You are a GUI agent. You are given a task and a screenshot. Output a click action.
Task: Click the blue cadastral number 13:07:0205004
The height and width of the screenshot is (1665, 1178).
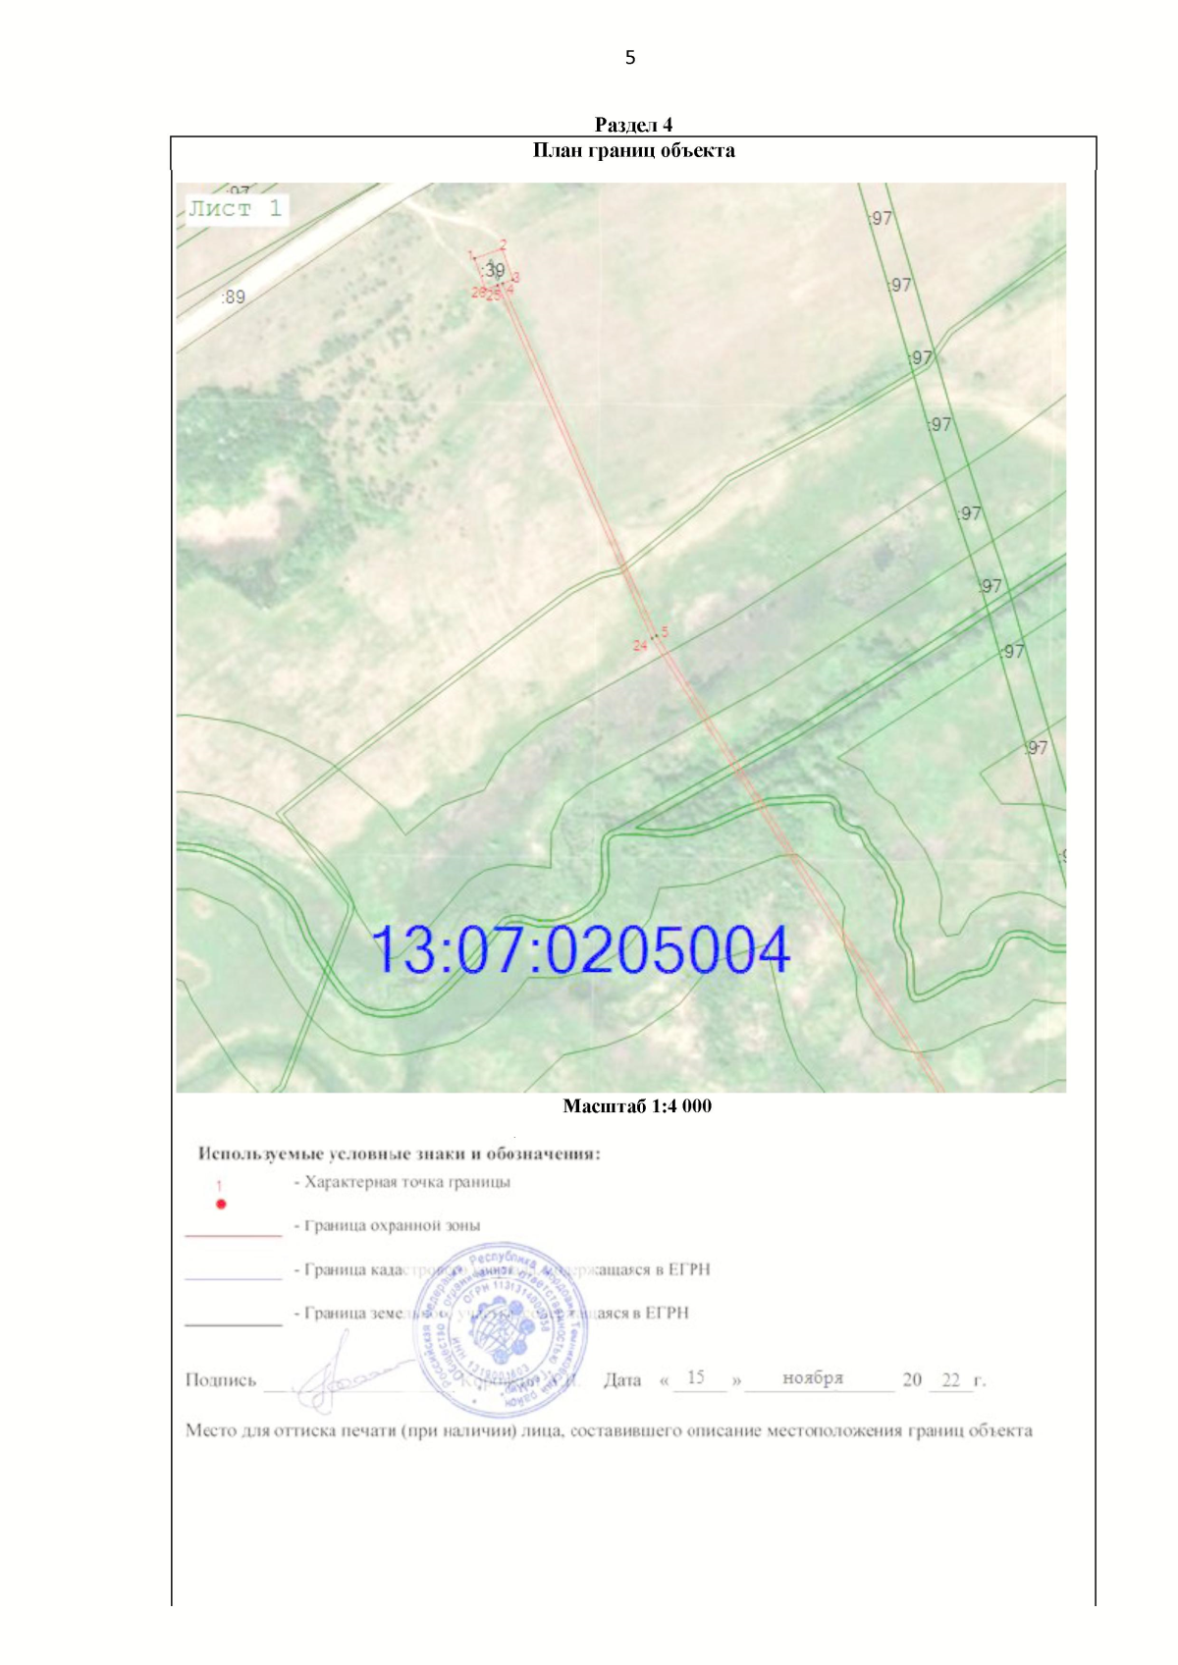(x=581, y=950)
